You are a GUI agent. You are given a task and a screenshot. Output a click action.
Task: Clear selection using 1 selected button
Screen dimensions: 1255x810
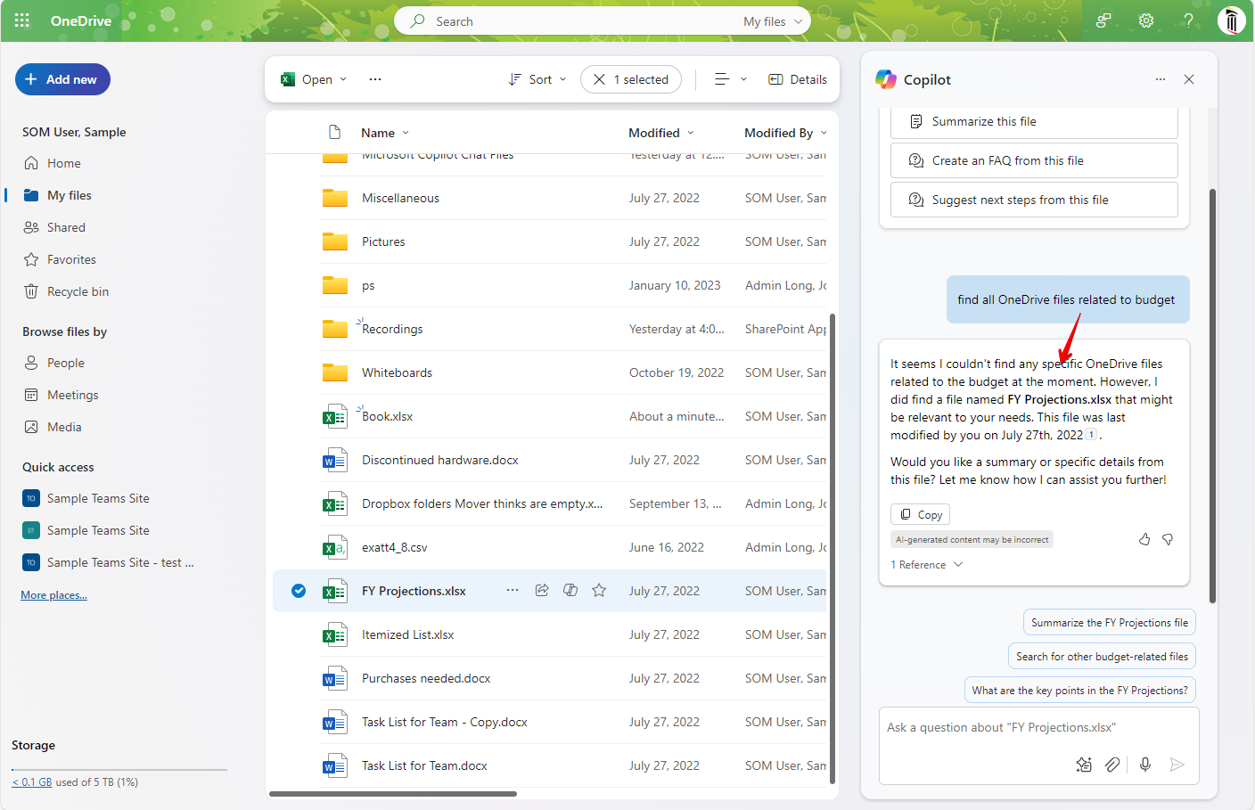click(x=631, y=79)
